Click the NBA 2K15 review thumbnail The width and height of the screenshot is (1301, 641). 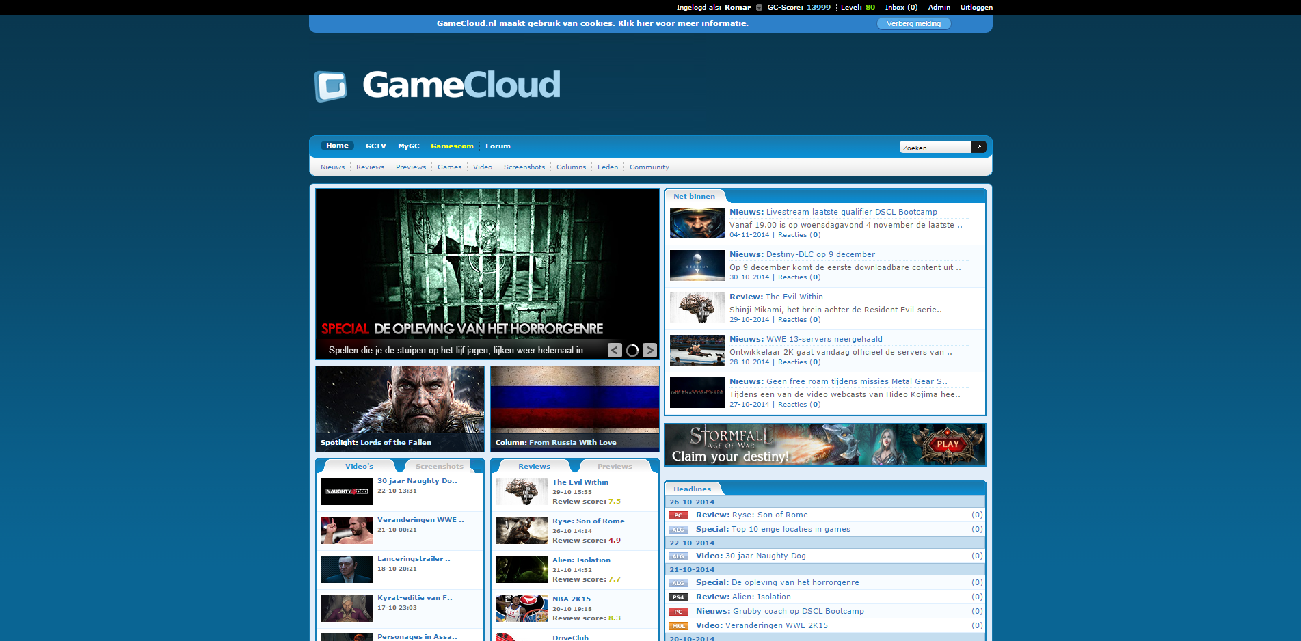[522, 608]
